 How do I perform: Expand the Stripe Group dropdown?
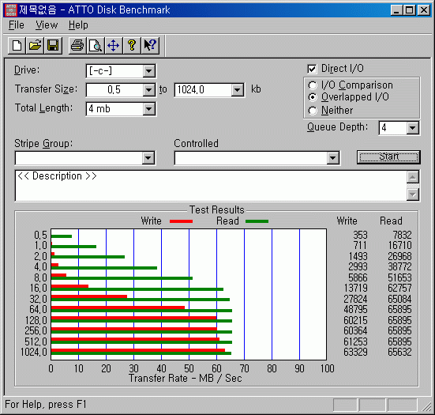click(x=148, y=158)
